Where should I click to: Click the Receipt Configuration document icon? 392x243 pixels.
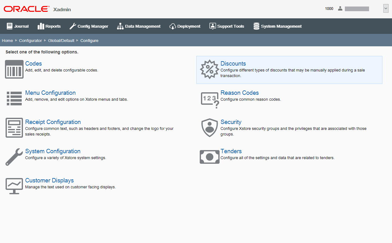[14, 127]
